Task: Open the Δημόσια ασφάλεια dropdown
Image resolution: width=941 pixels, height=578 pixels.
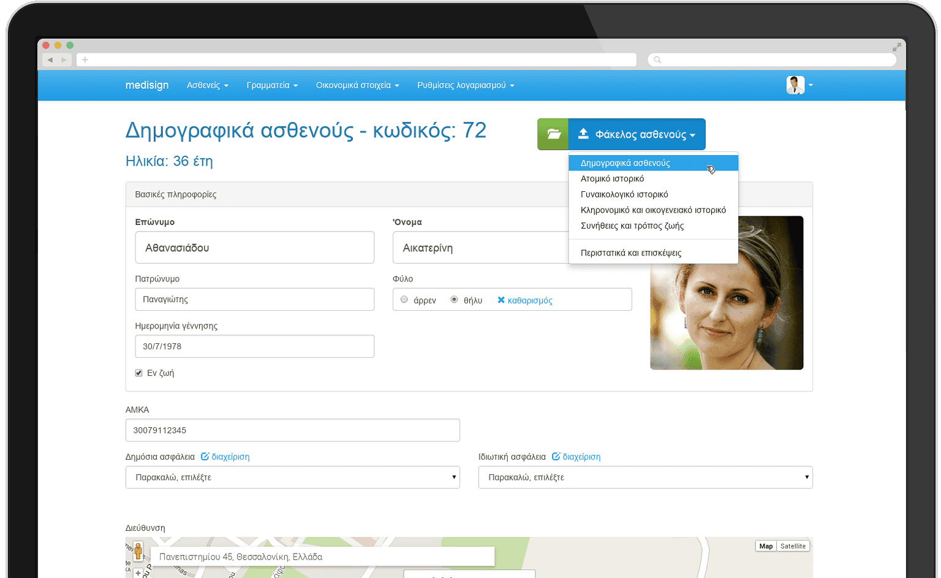Action: click(x=292, y=477)
